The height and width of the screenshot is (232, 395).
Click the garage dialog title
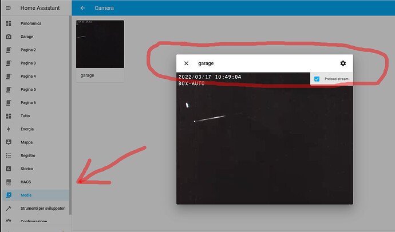(206, 63)
